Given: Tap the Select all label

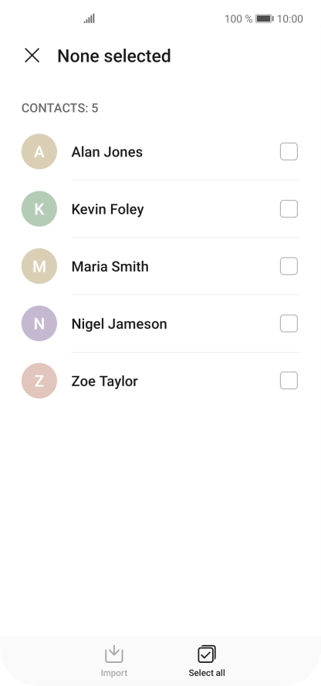Looking at the screenshot, I should [207, 673].
